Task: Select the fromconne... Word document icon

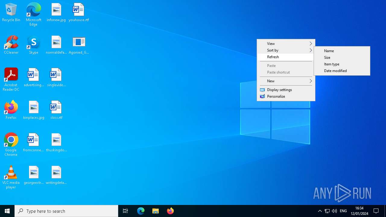Action: coord(33,143)
